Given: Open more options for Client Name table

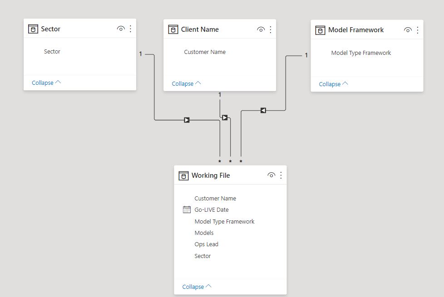Looking at the screenshot, I should [x=271, y=29].
